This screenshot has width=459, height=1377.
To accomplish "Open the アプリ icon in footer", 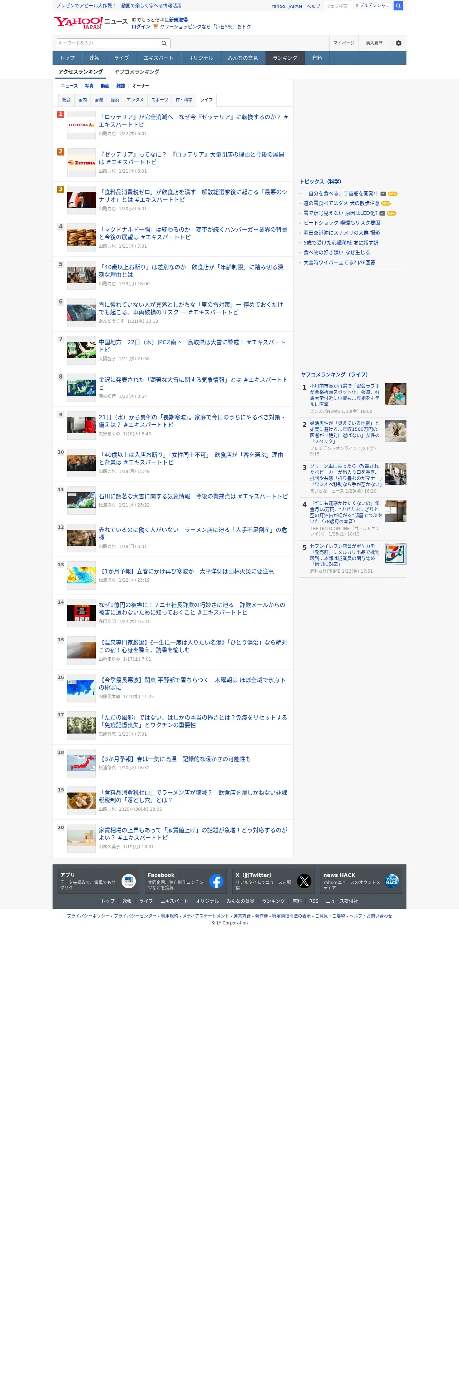I will [129, 881].
